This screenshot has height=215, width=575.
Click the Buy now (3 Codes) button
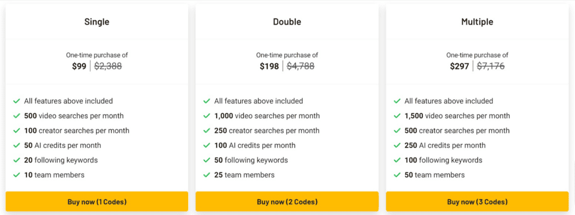click(477, 202)
